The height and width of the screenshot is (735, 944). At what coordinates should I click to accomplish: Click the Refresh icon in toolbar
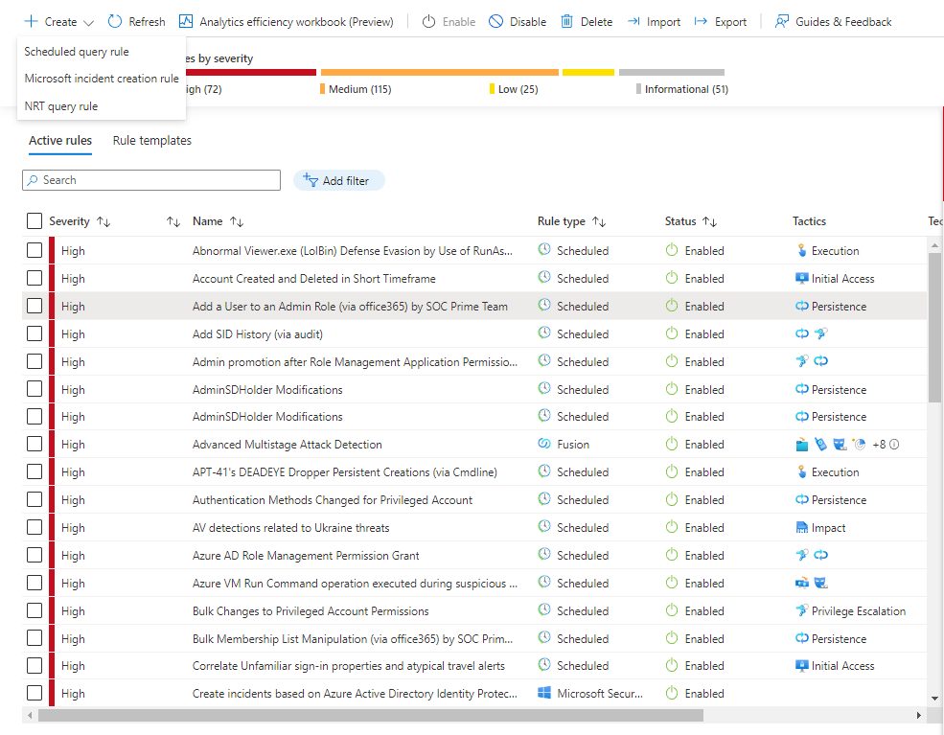[x=116, y=21]
